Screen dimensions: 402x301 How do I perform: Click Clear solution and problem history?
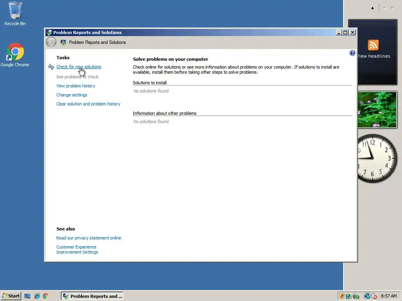(x=88, y=104)
